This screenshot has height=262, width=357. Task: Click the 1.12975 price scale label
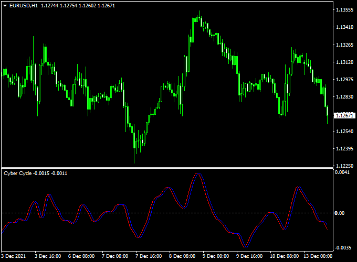coord(345,79)
